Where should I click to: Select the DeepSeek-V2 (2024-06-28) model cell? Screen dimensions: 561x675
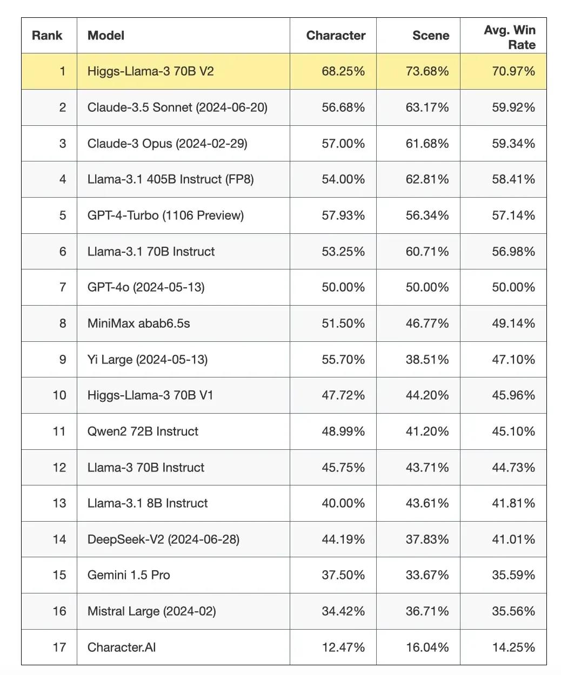point(163,539)
